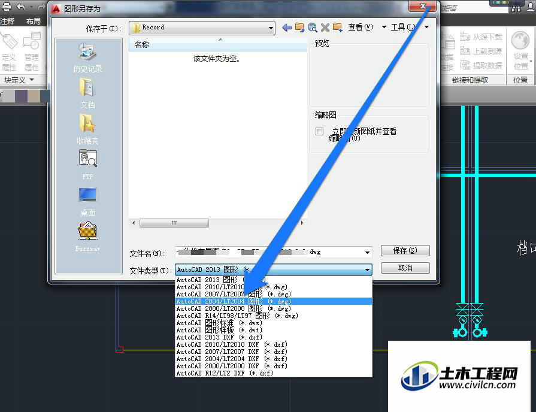
Task: Click the search the web icon
Action: 312,28
